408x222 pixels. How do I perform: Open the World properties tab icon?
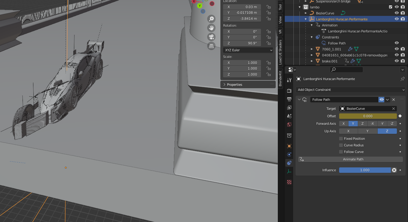coord(289,124)
